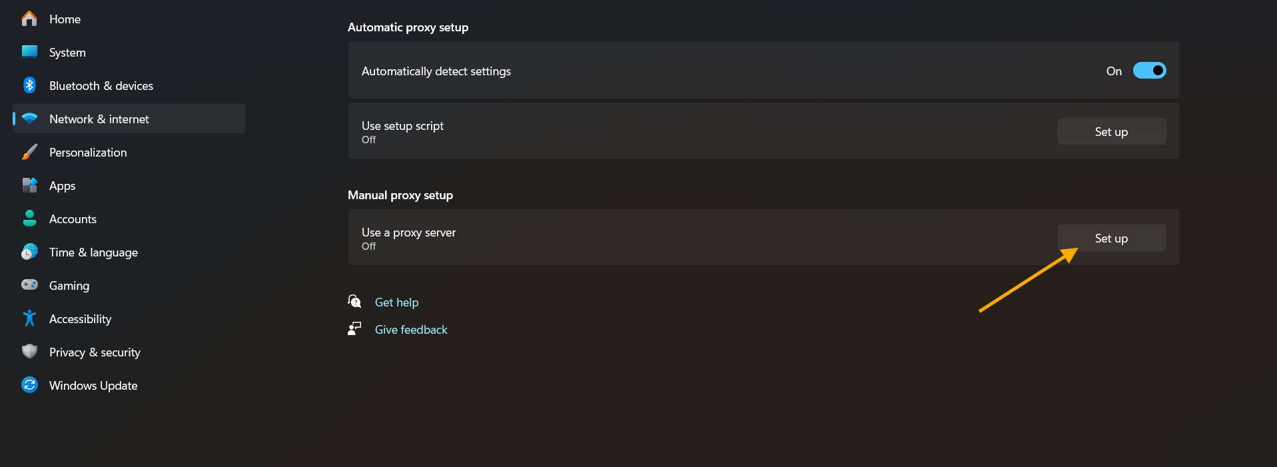Open the Apps icon in sidebar
This screenshot has height=467, width=1277.
click(29, 185)
